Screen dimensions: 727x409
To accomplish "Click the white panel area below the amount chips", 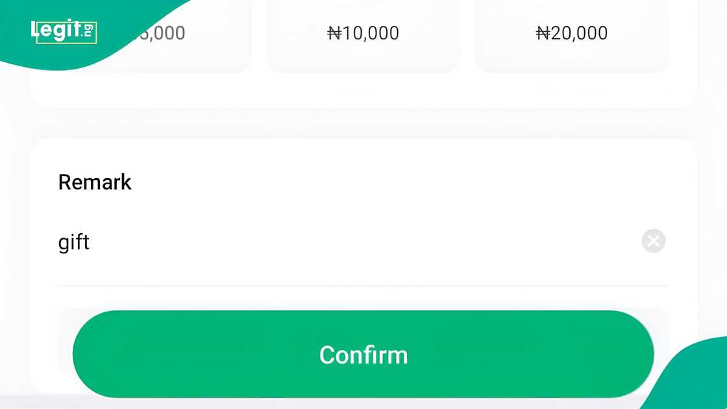I will pos(363,90).
